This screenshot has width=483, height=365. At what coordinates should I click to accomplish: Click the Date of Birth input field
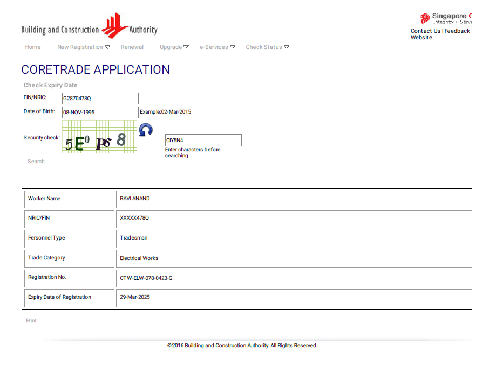click(100, 113)
